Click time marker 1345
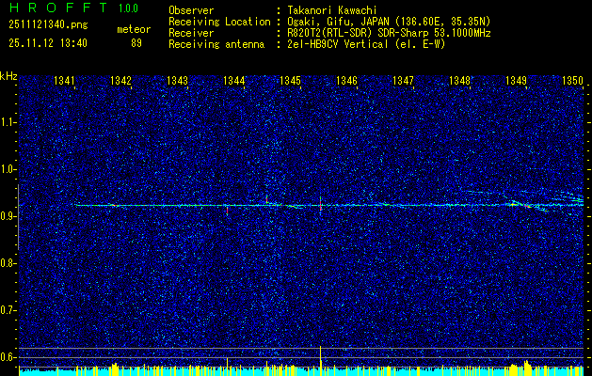 click(290, 80)
